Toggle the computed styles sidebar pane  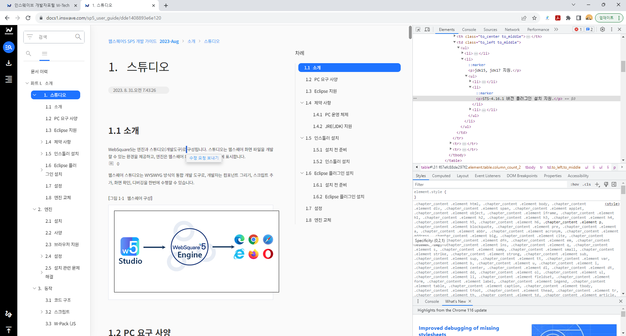[614, 184]
